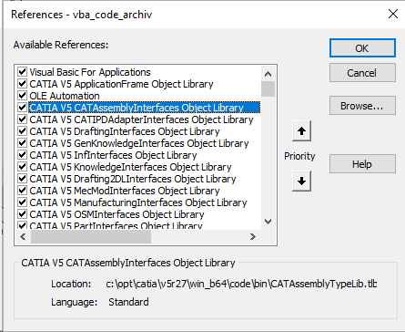Screen dimensions: 405x332
Task: Click the list scroll-up arrow
Action: [268, 74]
